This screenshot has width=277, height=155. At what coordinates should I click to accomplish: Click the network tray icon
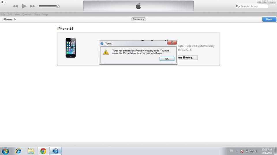[252, 151]
